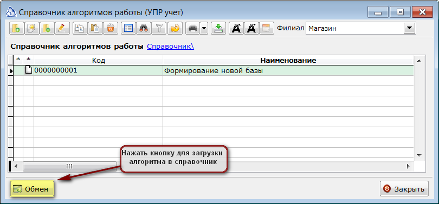Click the document icon in row 0000000001
This screenshot has height=204, width=439.
coord(29,70)
